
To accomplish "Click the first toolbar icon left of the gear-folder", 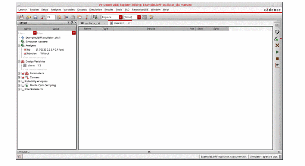I will tap(21, 17).
